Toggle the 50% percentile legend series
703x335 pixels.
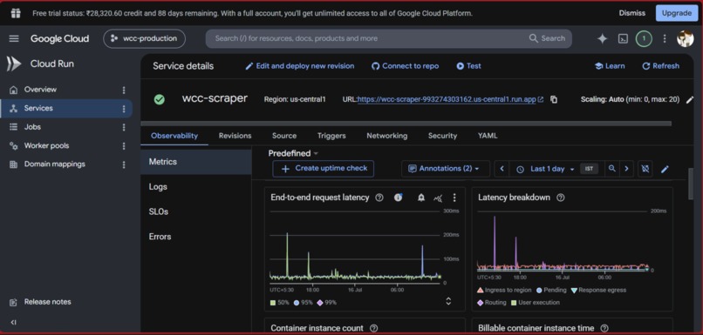coord(280,302)
